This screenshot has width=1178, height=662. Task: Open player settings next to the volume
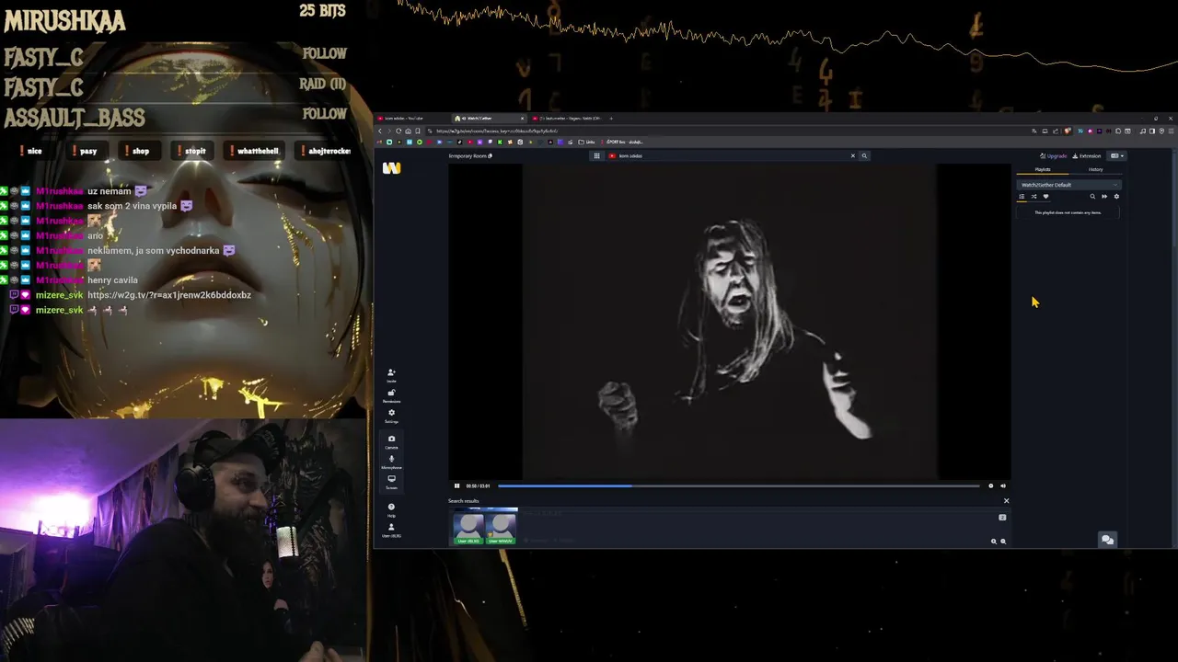pos(991,485)
